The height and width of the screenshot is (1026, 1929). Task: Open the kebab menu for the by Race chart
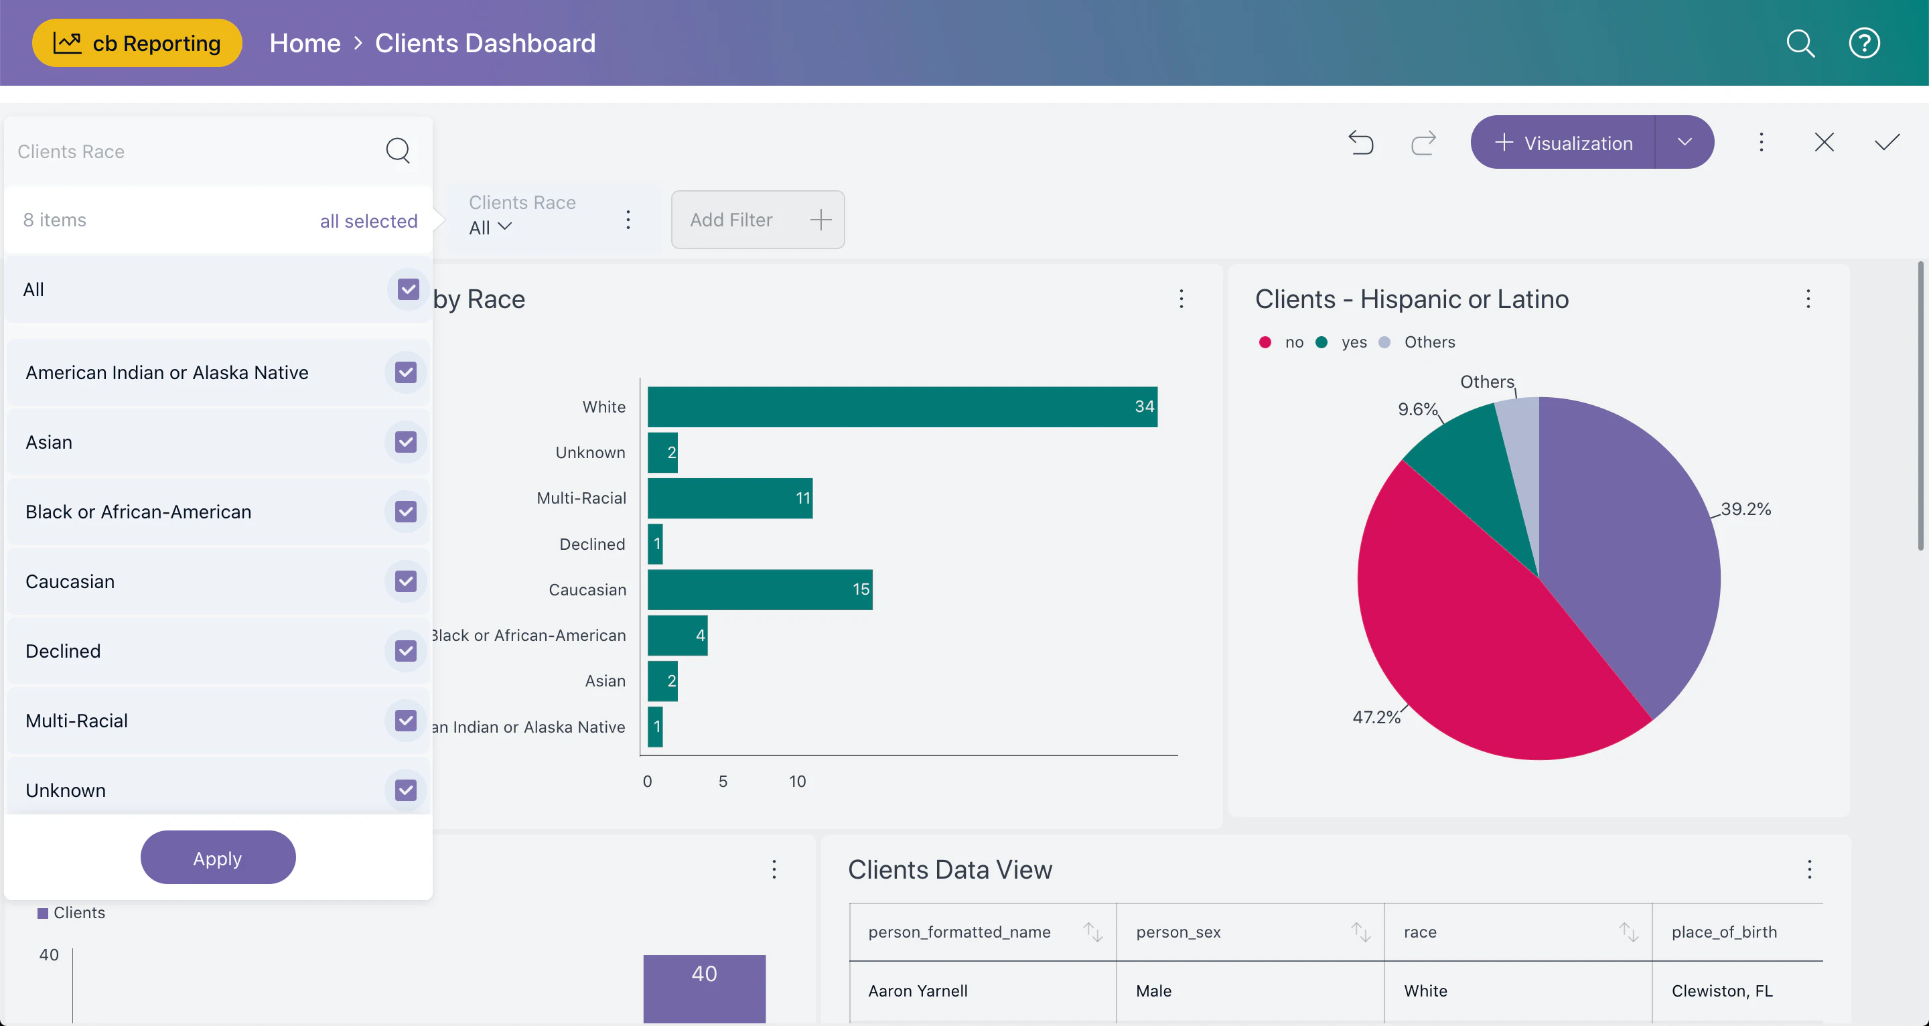(1181, 299)
